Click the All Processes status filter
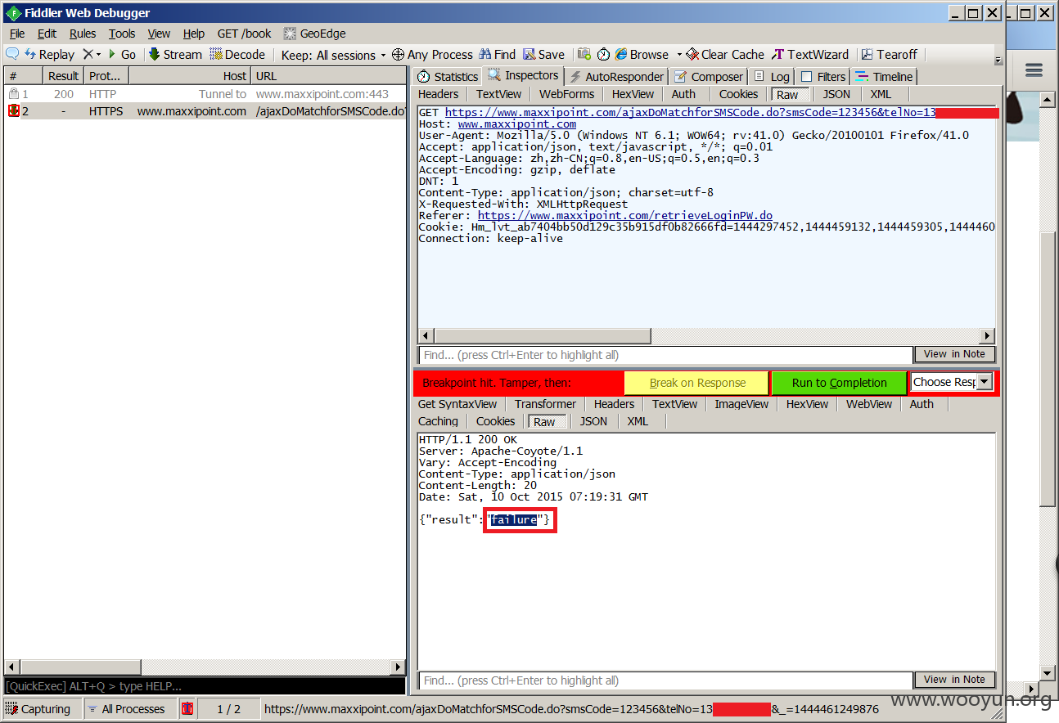1059x723 pixels. point(129,709)
